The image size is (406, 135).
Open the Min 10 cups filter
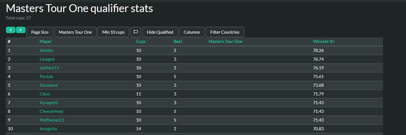(113, 32)
